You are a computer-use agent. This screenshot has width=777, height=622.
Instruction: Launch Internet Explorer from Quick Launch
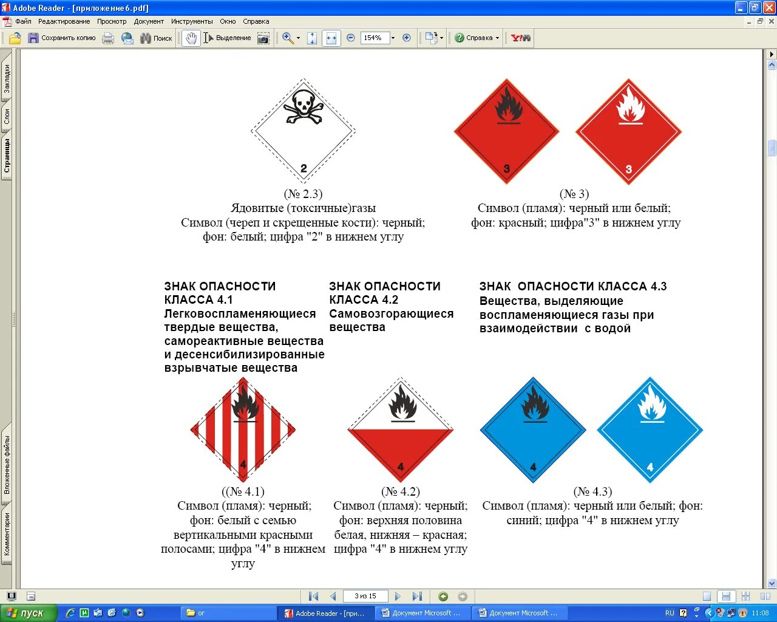[70, 613]
